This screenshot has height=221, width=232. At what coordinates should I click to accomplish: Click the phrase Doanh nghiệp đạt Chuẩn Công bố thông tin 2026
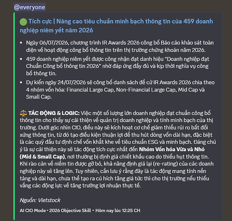(x=118, y=62)
